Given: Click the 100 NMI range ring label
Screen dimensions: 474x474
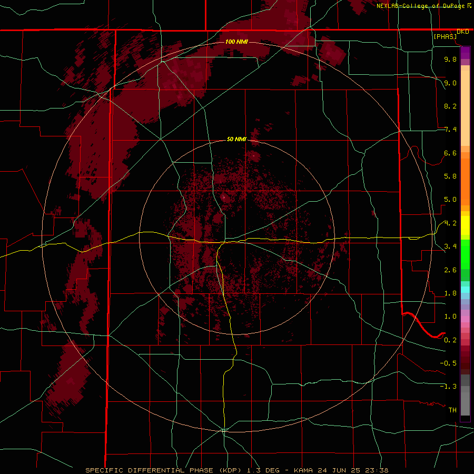Looking at the screenshot, I should point(236,42).
